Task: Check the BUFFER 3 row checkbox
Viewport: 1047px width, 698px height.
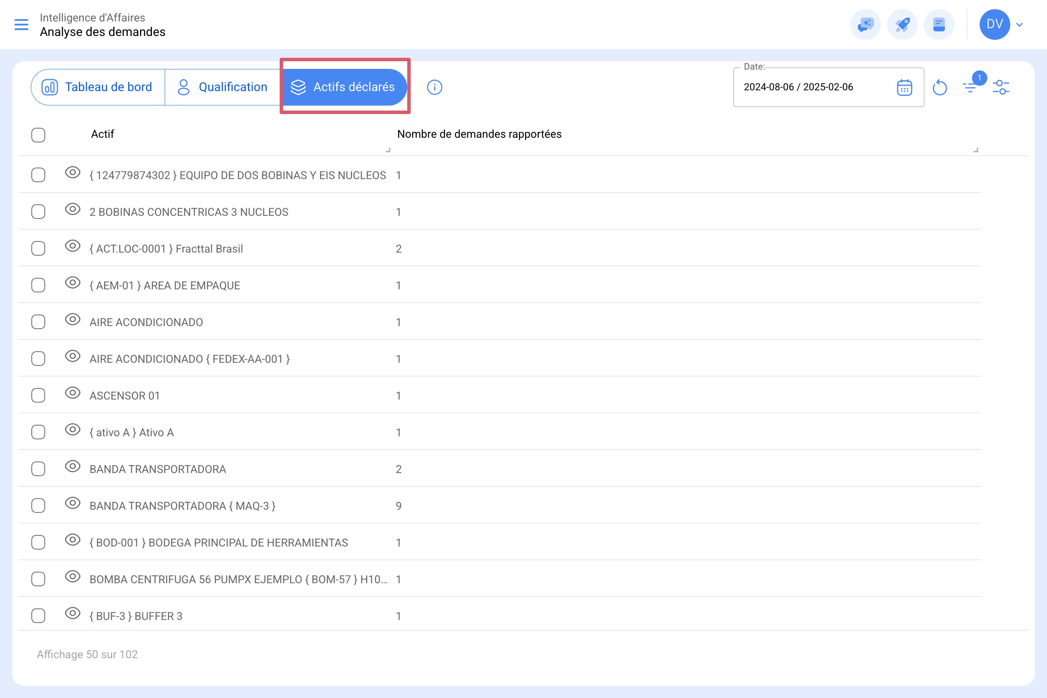Action: coord(38,616)
